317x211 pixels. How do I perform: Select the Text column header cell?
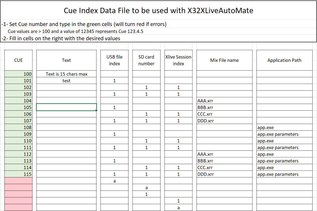pos(66,60)
